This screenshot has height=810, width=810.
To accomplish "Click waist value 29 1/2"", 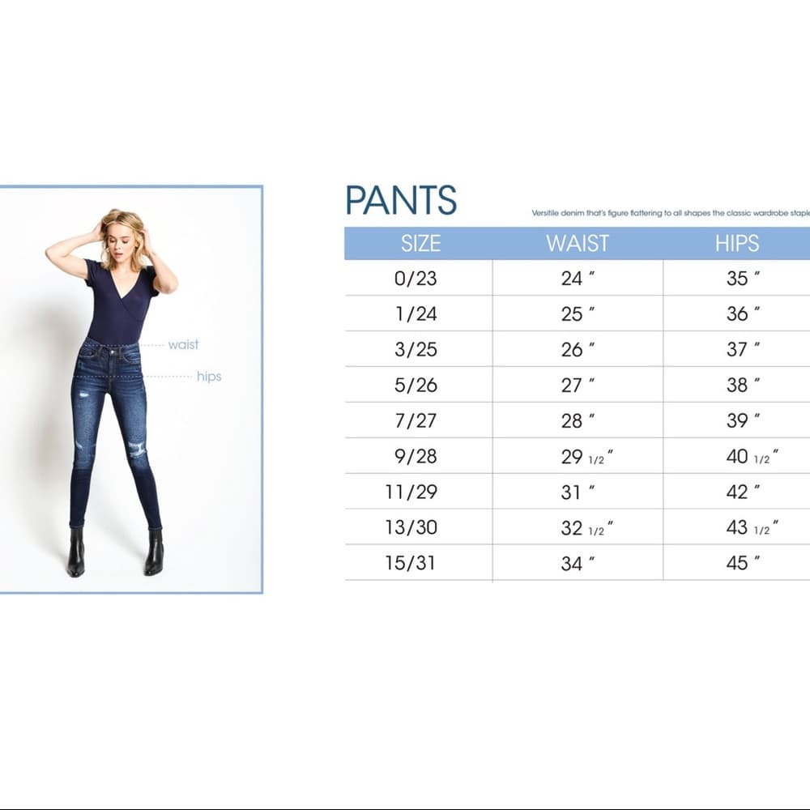I will coord(587,457).
